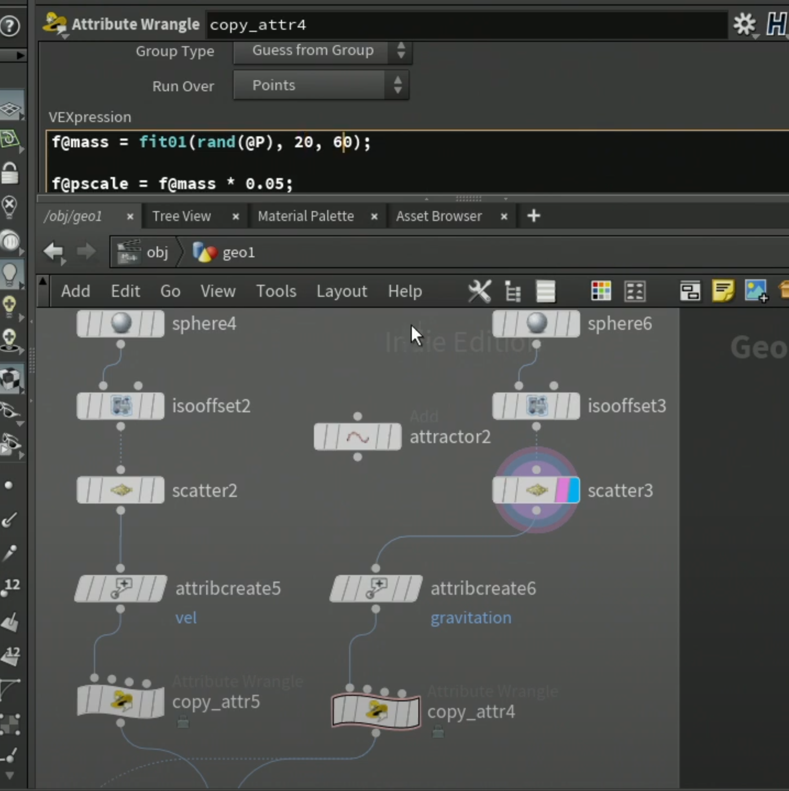Click the help question mark icon
This screenshot has width=789, height=791.
pos(10,25)
